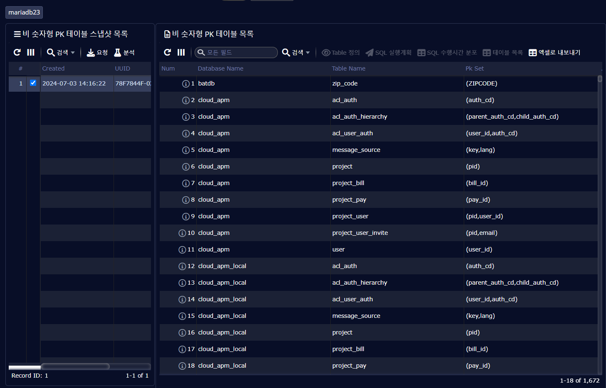Uncheck the snapshot row 1 checkbox
The width and height of the screenshot is (606, 388).
(33, 83)
